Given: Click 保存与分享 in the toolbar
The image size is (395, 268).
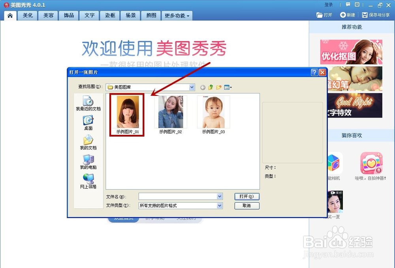Looking at the screenshot, I should pos(376,15).
